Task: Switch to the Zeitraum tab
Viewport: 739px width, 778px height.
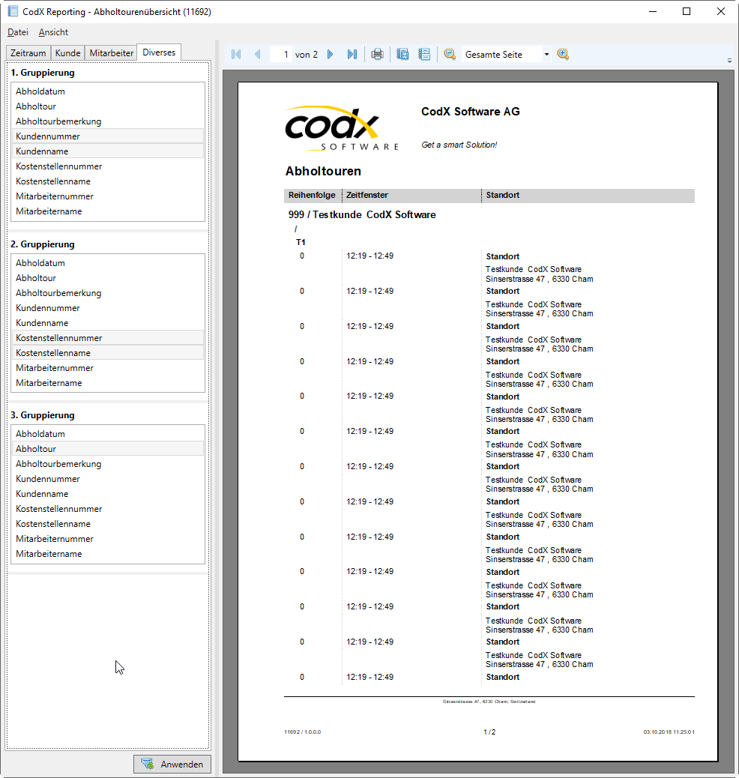Action: coord(28,52)
